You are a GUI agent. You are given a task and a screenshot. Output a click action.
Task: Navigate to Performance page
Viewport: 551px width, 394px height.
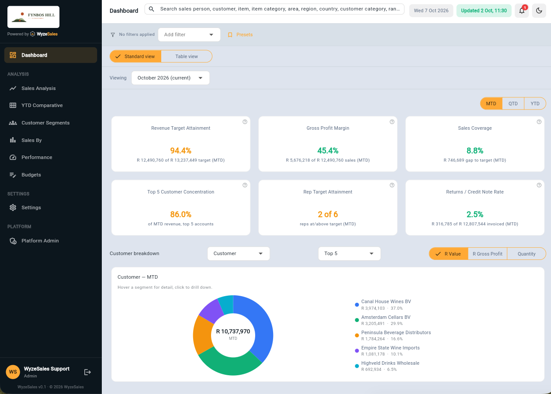click(51, 157)
